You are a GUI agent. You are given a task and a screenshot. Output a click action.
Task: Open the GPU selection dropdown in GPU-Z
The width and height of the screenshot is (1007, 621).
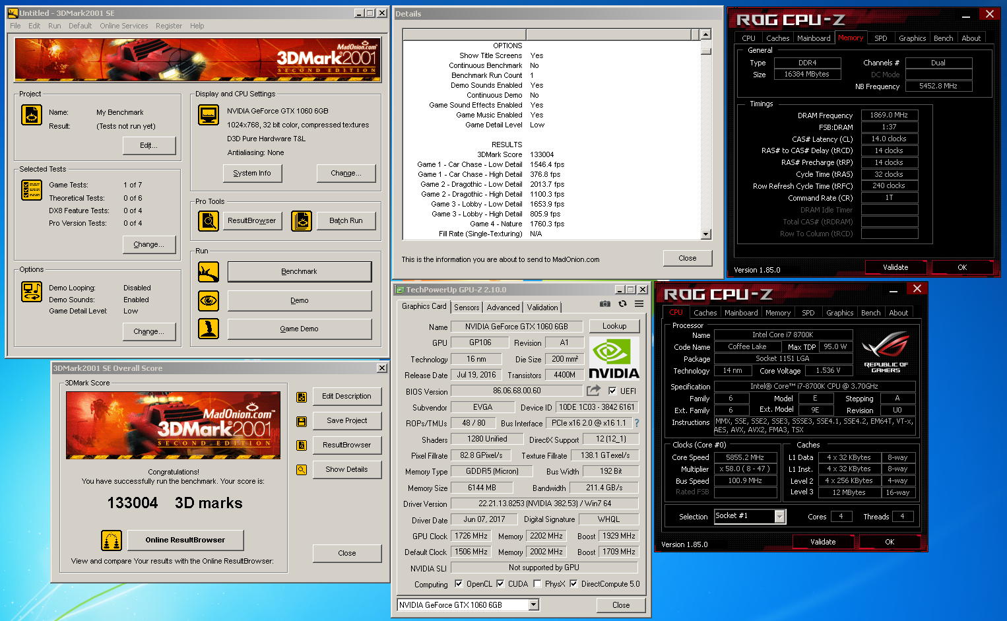click(534, 605)
